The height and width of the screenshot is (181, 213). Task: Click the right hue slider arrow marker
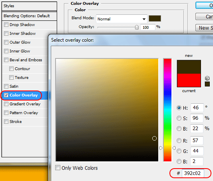[174, 148]
